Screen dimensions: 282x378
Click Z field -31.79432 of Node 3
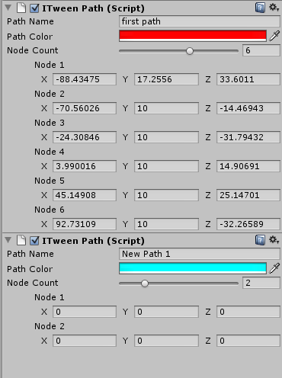(248, 137)
